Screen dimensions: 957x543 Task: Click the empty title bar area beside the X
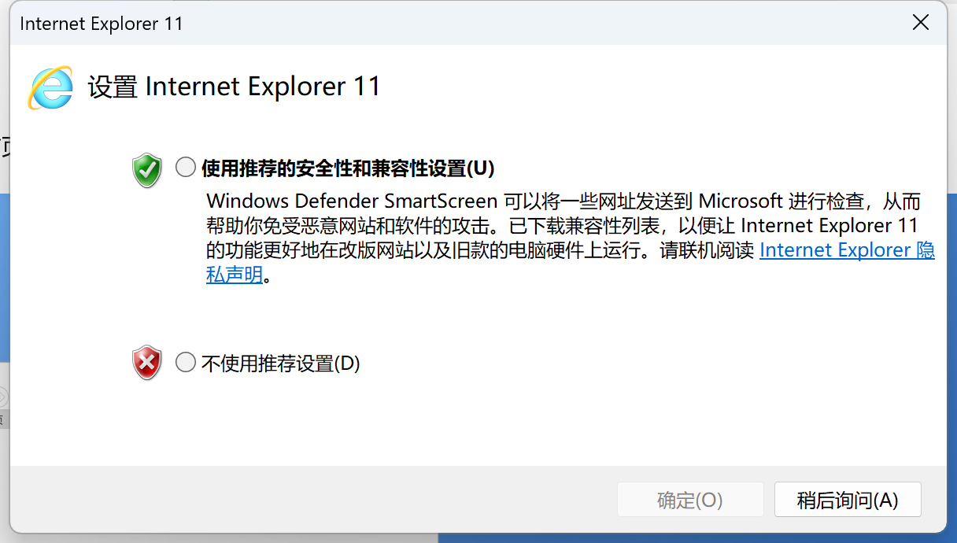coord(551,24)
